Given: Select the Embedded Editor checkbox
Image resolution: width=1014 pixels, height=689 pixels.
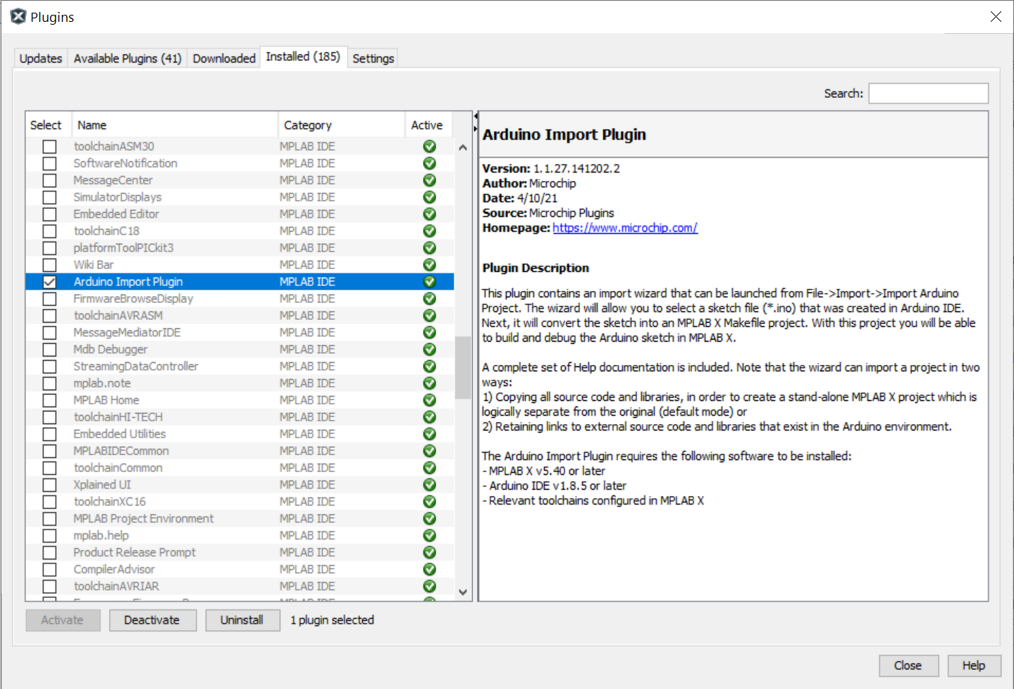Looking at the screenshot, I should pos(49,214).
